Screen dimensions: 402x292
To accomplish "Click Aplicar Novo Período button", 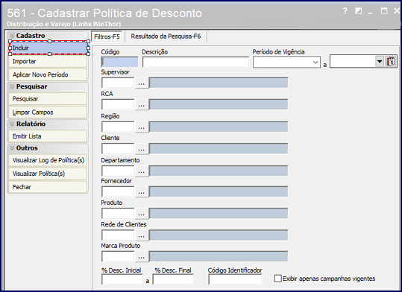I will (x=48, y=74).
